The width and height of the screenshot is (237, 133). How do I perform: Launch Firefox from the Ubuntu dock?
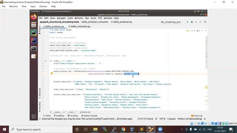[x=34, y=17]
